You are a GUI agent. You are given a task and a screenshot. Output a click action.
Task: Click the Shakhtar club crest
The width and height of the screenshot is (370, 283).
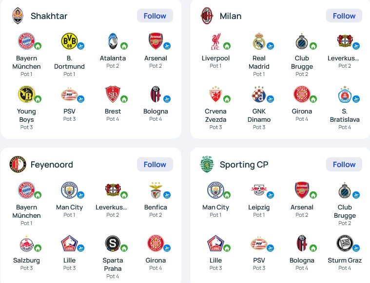(18, 16)
